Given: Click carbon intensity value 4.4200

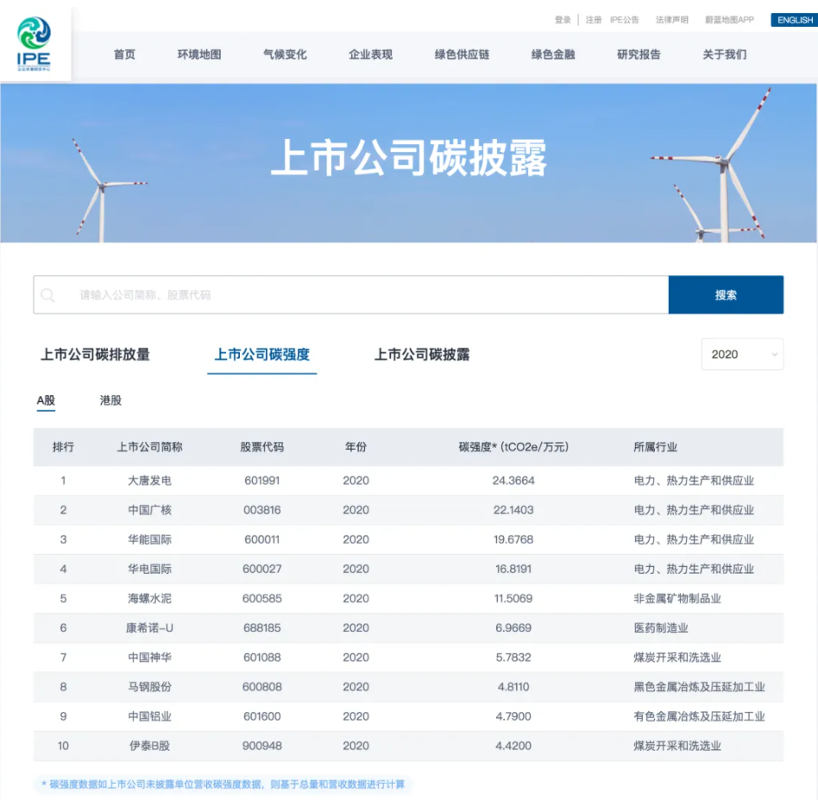Looking at the screenshot, I should [x=513, y=746].
